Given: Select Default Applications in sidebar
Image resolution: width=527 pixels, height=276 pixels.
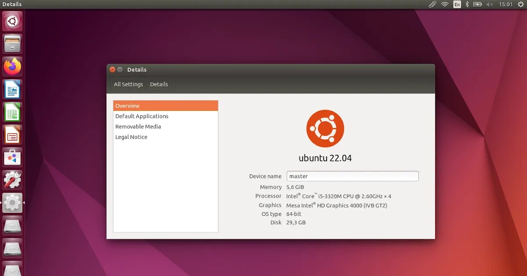Looking at the screenshot, I should 166,116.
